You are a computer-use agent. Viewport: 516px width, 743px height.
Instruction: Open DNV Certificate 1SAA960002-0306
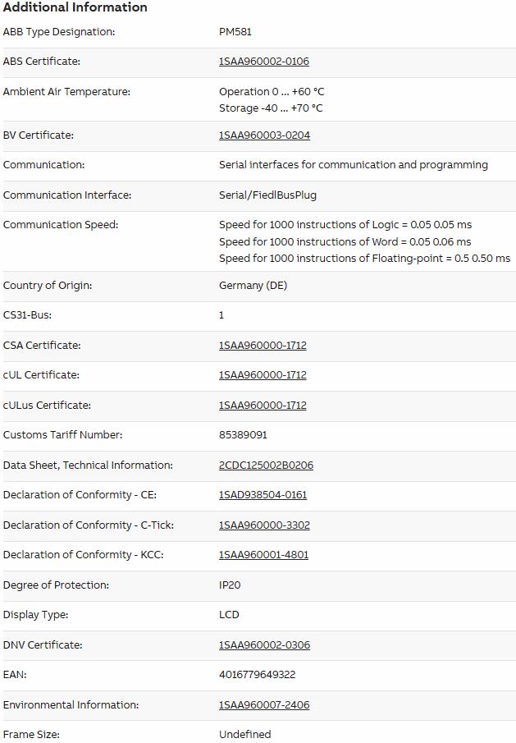pos(264,645)
